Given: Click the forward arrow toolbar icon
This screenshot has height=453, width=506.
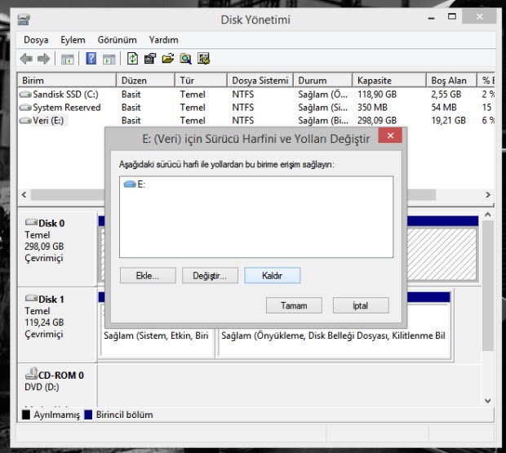Looking at the screenshot, I should (42, 59).
